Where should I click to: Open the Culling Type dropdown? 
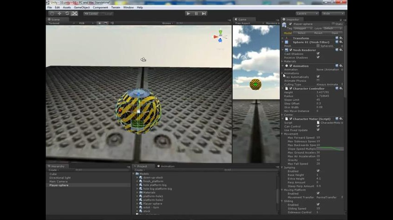[x=329, y=84]
